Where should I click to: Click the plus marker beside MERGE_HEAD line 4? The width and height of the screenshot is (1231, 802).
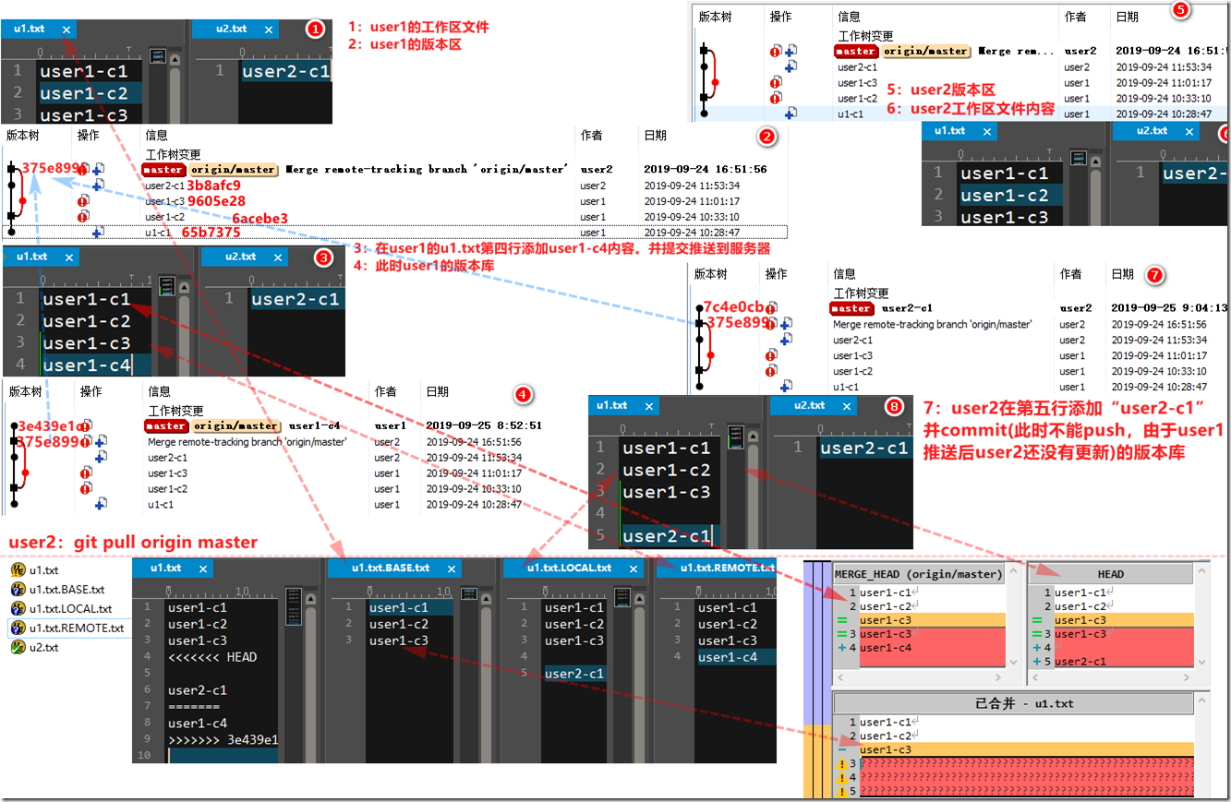pyautogui.click(x=840, y=648)
